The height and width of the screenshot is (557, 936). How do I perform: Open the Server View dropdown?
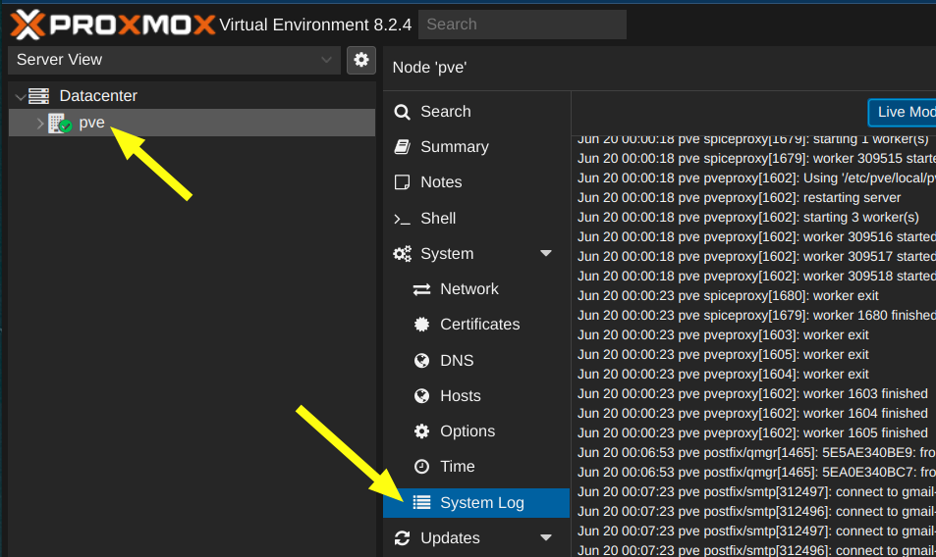coord(175,60)
